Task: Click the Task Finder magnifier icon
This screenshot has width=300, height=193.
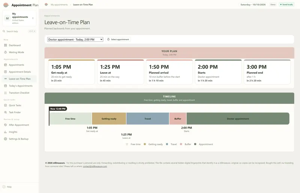Action: click(x=5, y=112)
